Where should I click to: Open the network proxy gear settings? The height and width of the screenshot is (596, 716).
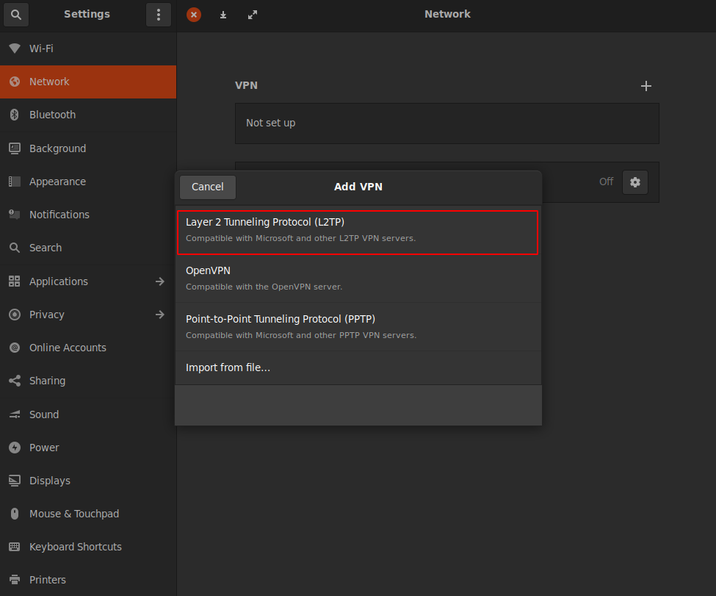634,182
